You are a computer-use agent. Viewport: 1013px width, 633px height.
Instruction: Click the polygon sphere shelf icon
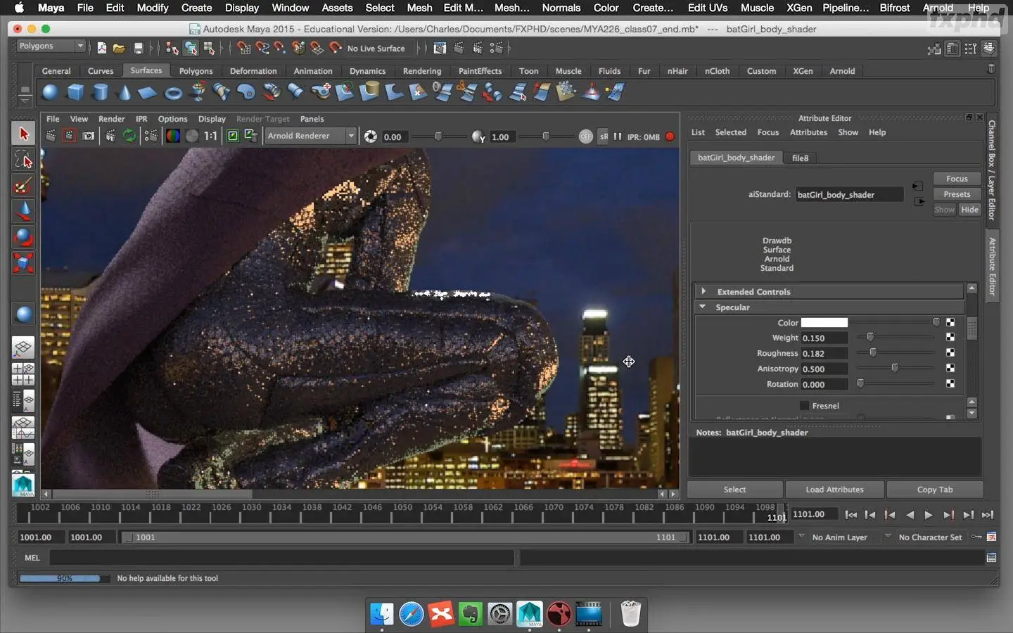point(50,92)
